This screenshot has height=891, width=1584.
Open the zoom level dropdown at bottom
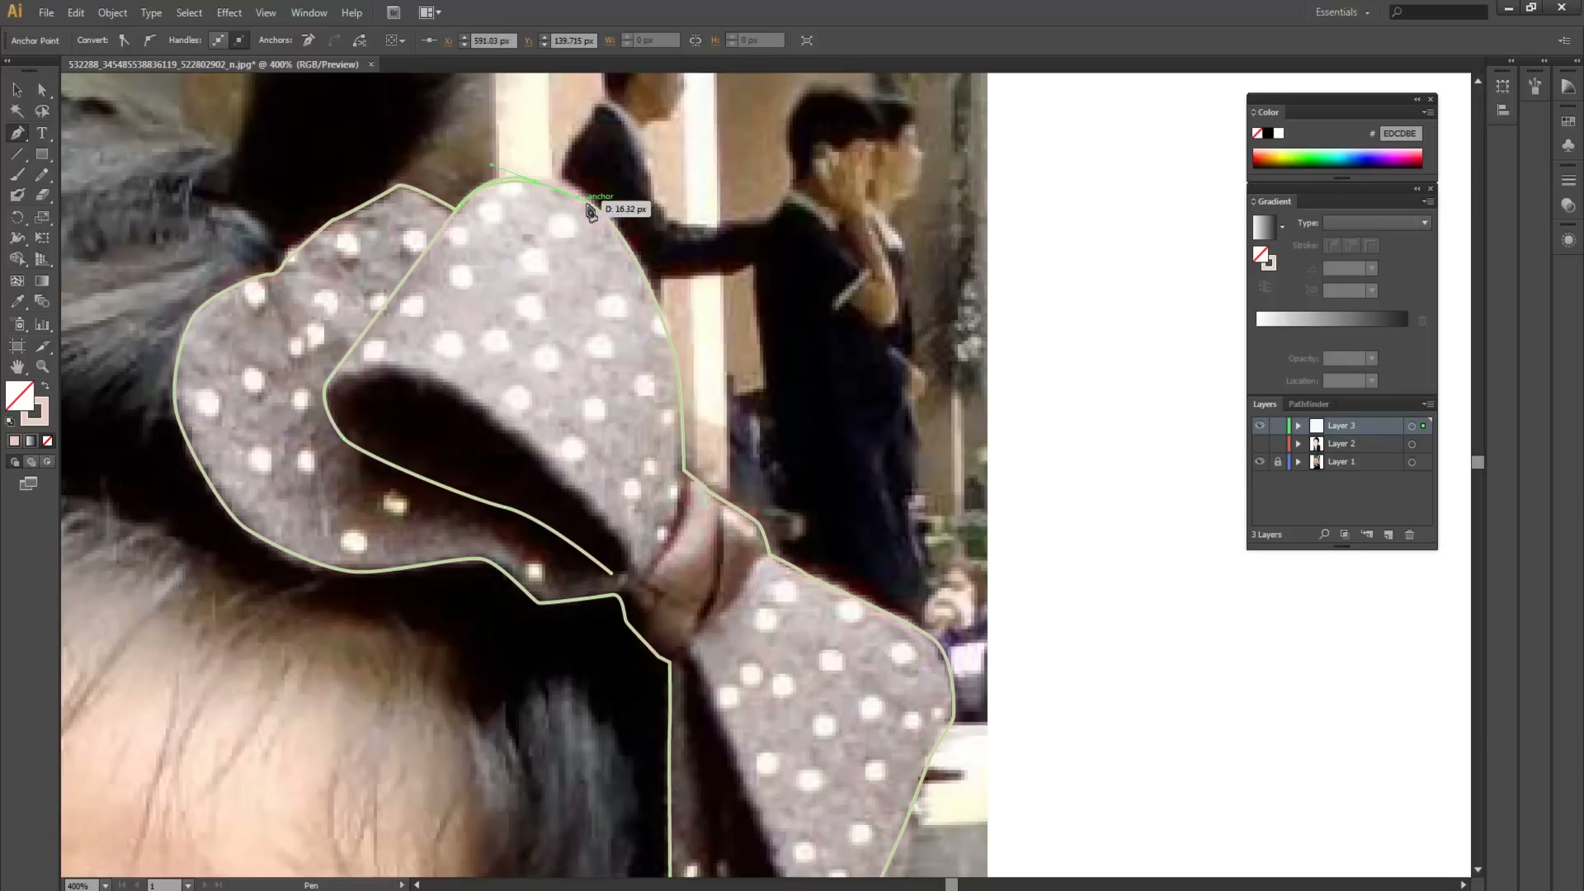(x=105, y=885)
